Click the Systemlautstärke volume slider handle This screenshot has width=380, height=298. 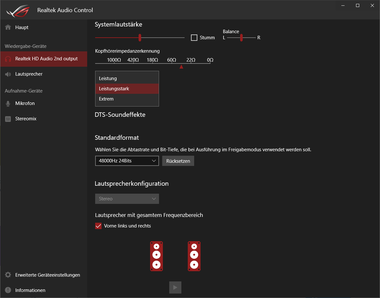[x=140, y=38]
